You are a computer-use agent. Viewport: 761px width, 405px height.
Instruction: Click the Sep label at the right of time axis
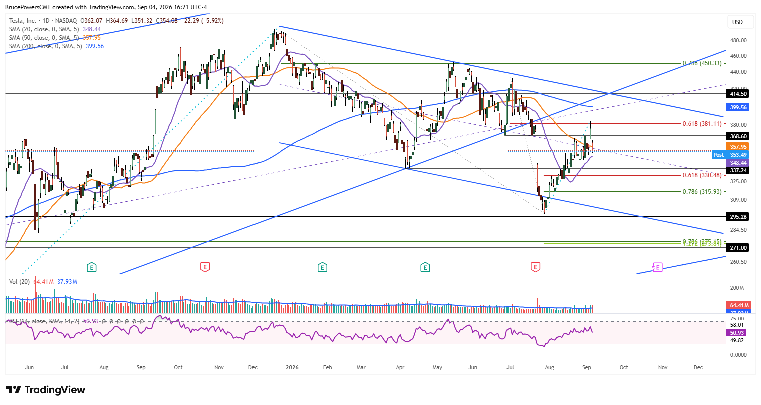pyautogui.click(x=587, y=367)
